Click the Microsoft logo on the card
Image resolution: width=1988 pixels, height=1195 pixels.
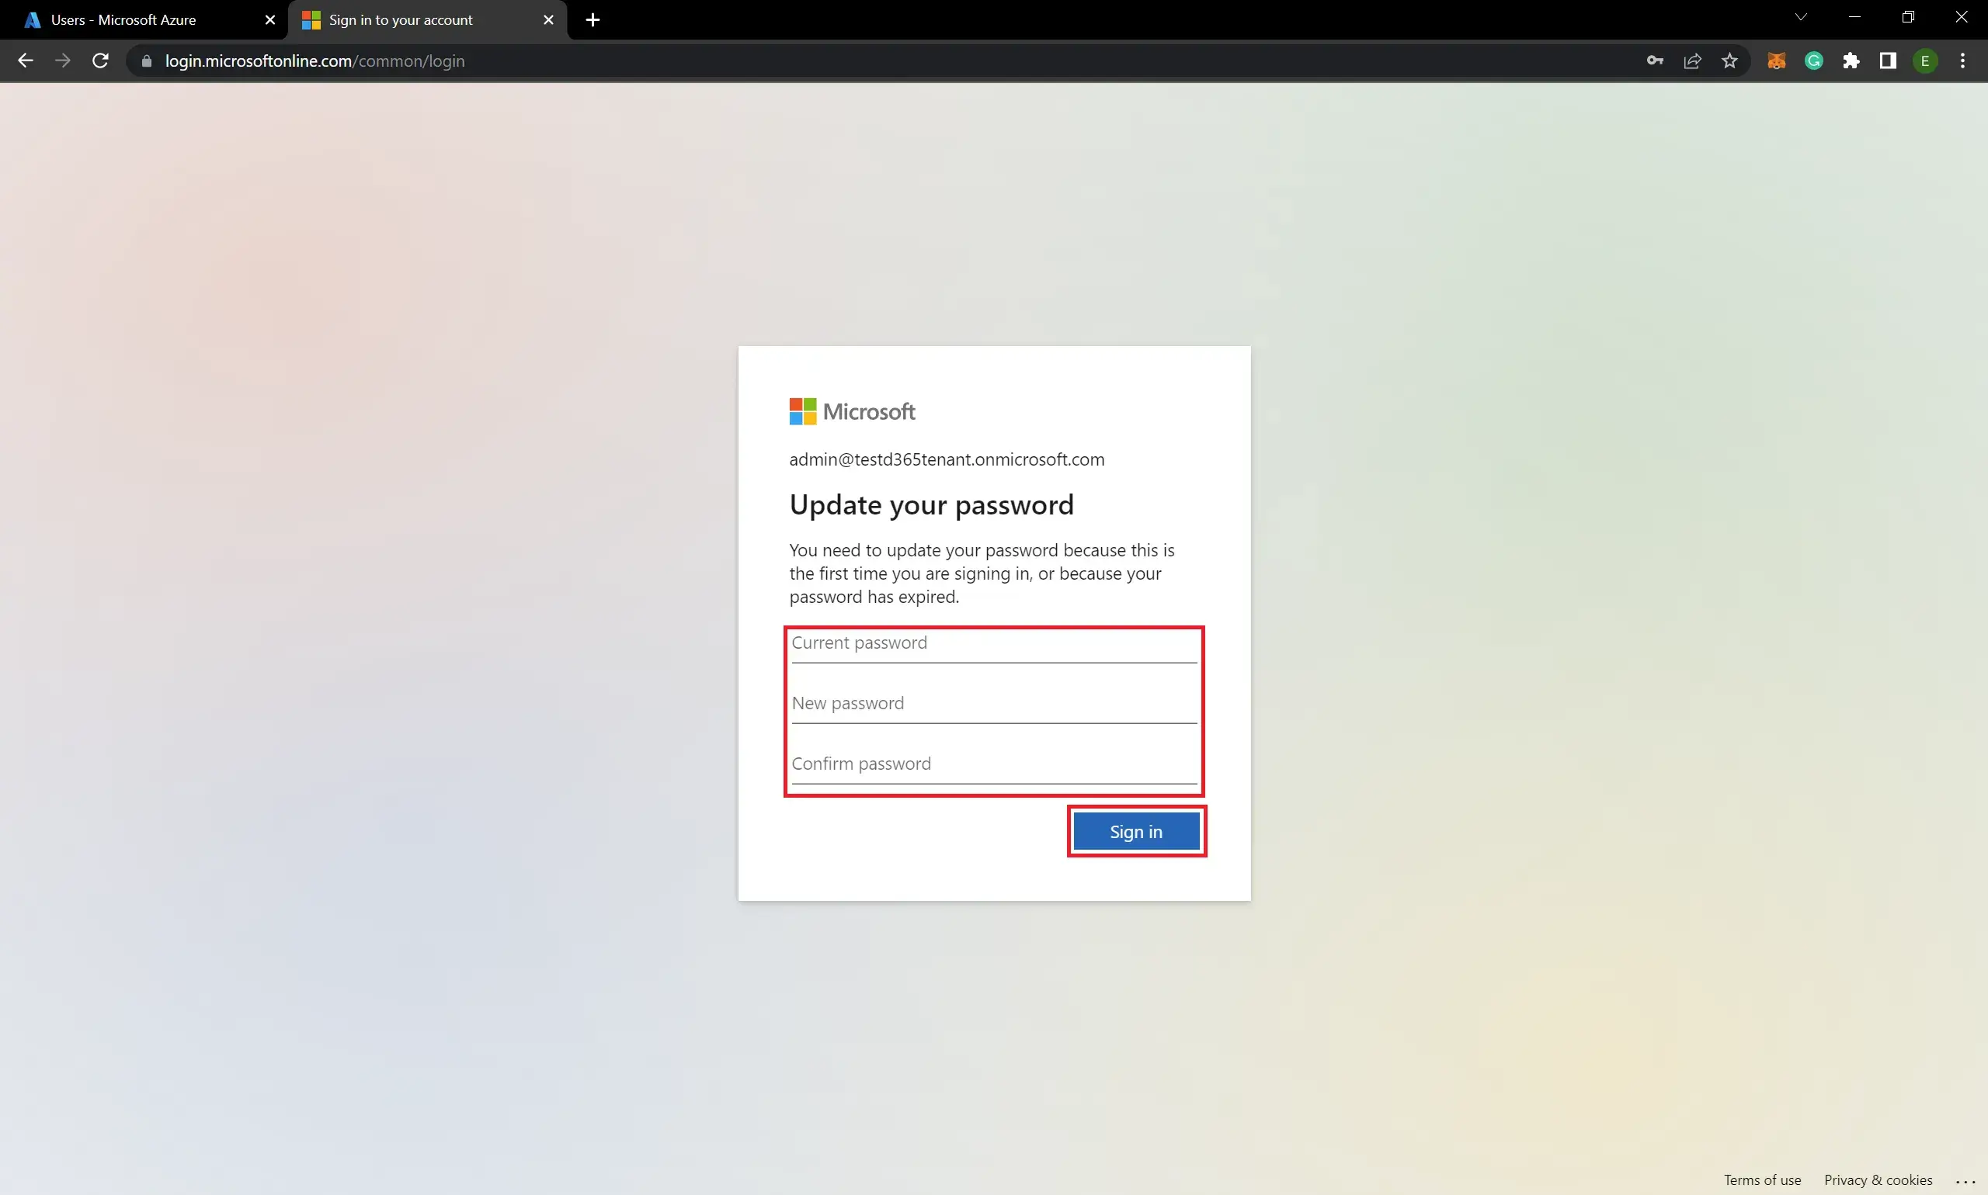(x=852, y=411)
